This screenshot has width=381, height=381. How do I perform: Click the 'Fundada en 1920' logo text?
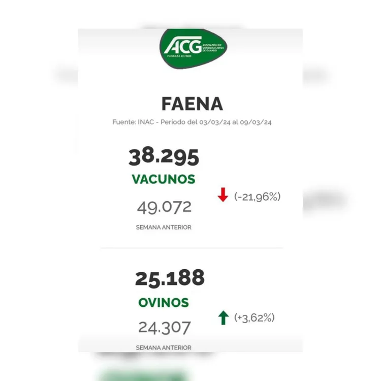[x=181, y=56]
